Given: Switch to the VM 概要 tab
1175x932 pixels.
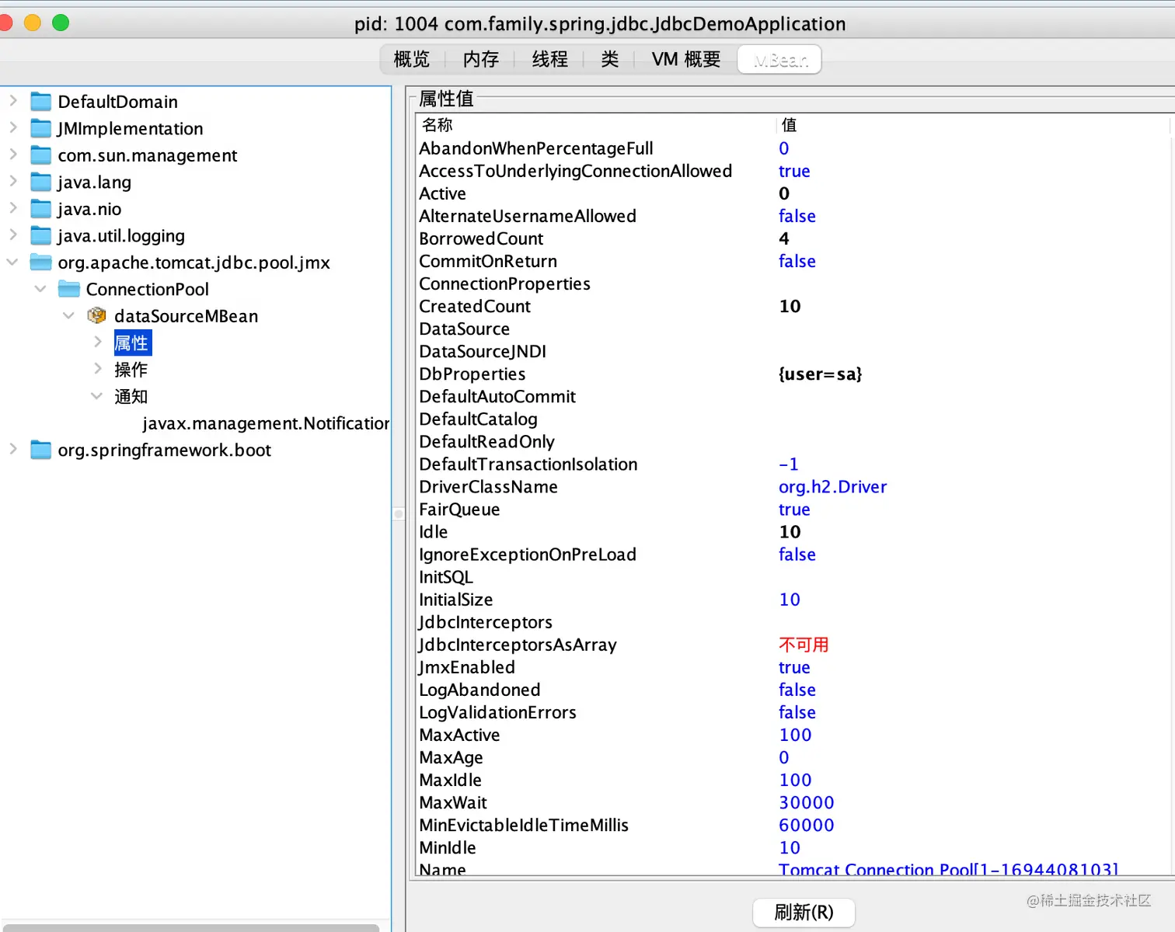Looking at the screenshot, I should (x=686, y=59).
